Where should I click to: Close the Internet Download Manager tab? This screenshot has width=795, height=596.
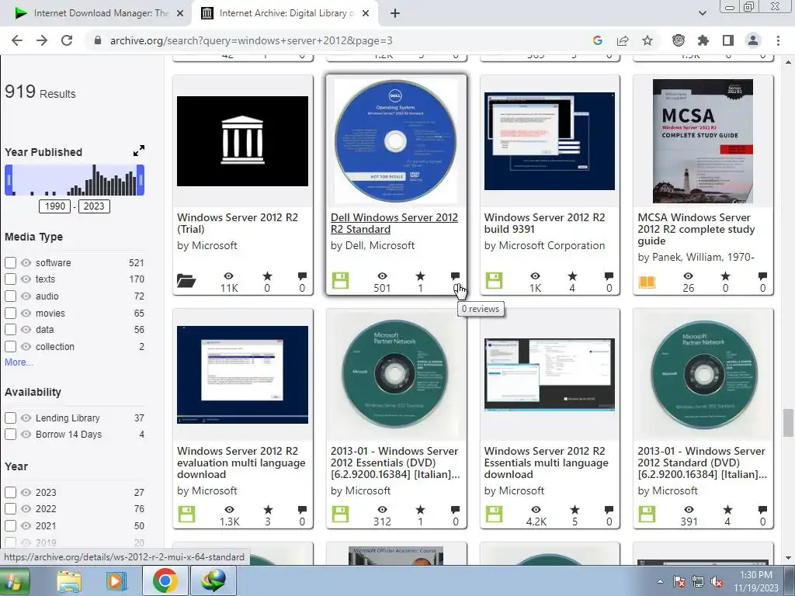(180, 14)
